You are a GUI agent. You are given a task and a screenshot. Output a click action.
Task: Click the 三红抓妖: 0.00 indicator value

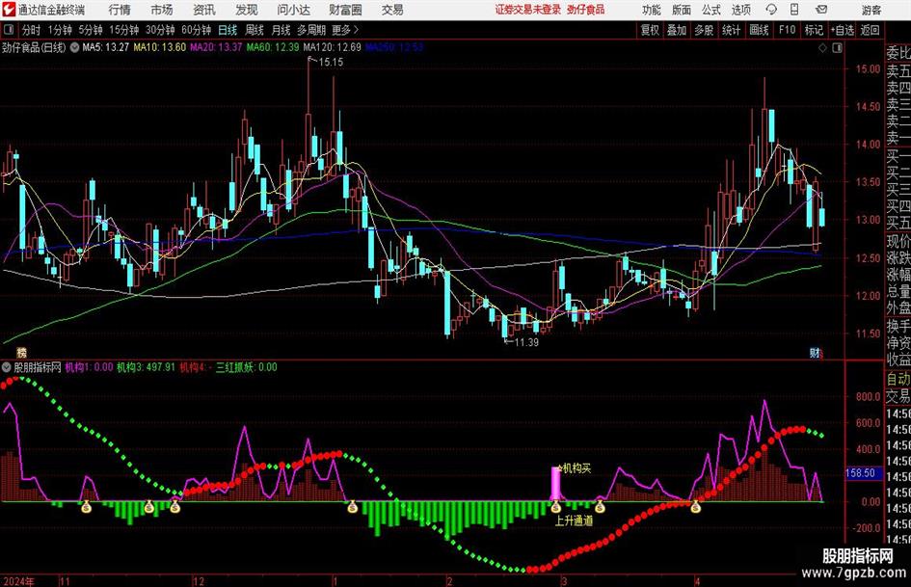[x=247, y=367]
